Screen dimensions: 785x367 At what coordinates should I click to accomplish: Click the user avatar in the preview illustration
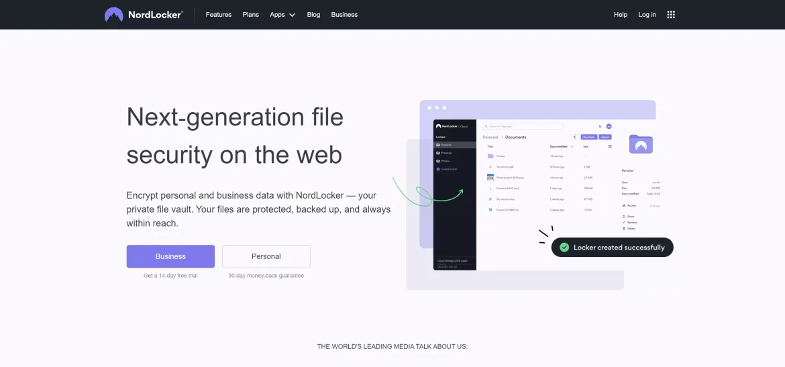[x=609, y=126]
